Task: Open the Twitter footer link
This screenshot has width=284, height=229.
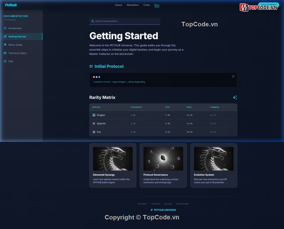Action: pyautogui.click(x=155, y=204)
